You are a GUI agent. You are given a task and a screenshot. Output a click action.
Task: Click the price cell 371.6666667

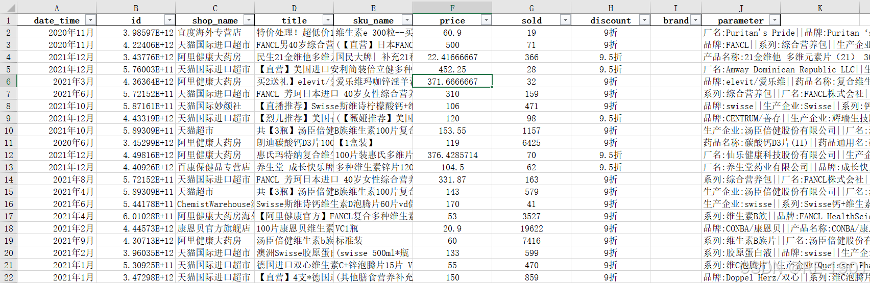(452, 82)
